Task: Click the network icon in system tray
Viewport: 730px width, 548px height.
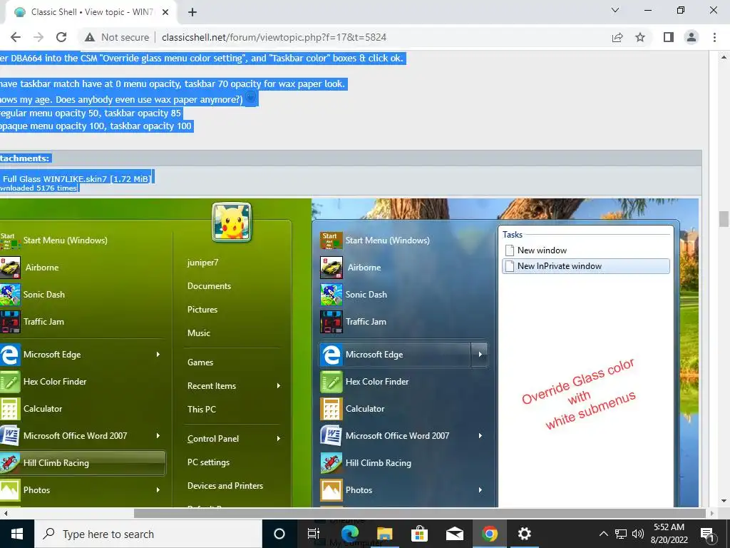Action: pos(621,534)
